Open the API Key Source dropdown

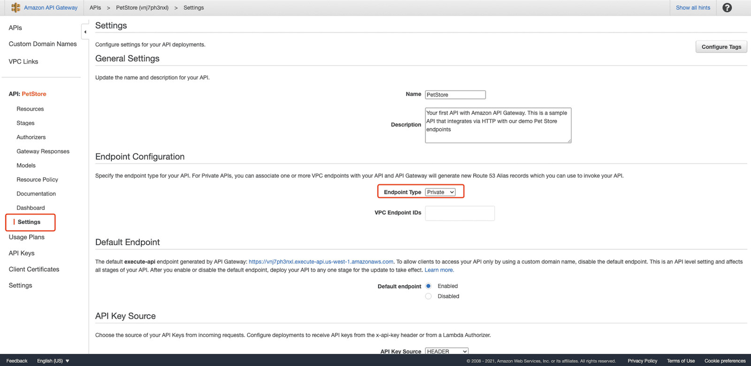447,351
